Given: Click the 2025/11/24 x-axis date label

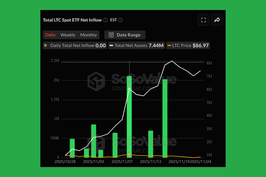Looking at the screenshot, I should pyautogui.click(x=201, y=161).
